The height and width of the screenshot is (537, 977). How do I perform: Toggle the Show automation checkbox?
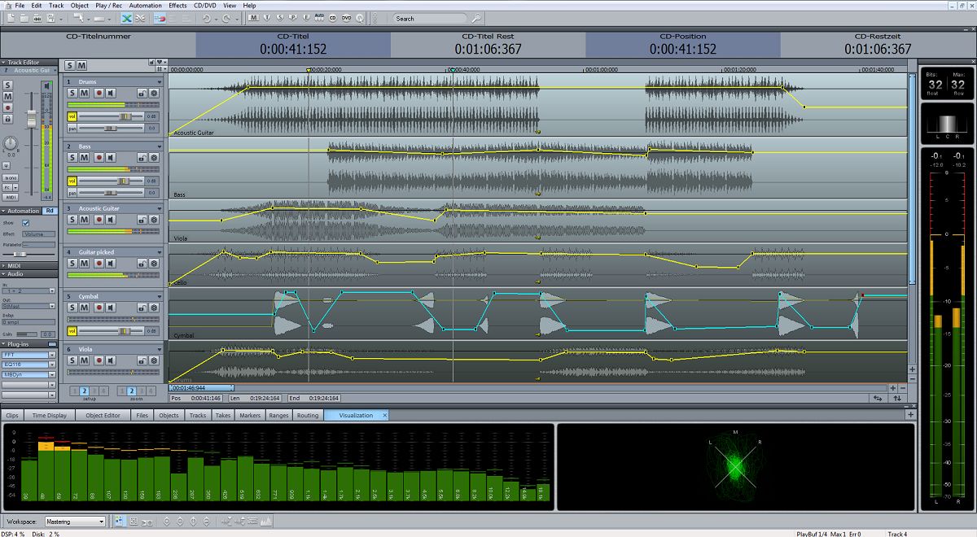point(26,222)
